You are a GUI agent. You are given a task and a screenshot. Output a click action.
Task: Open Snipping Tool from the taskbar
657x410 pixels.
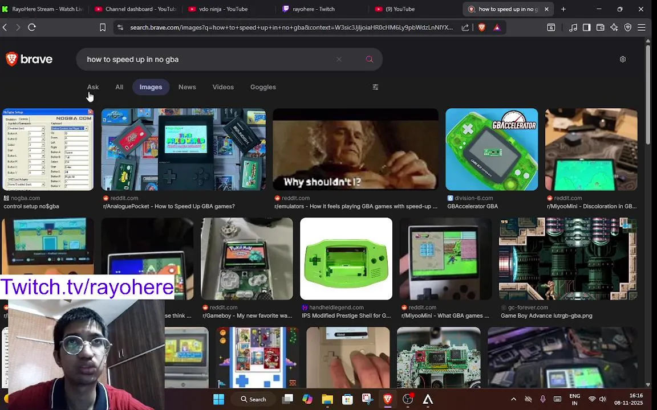click(x=367, y=399)
